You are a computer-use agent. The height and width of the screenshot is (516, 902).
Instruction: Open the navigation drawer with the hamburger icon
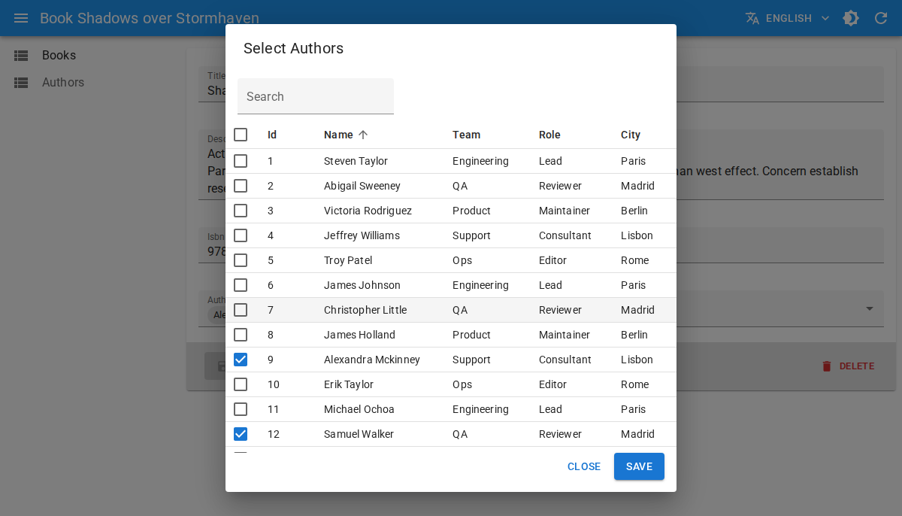[20, 18]
